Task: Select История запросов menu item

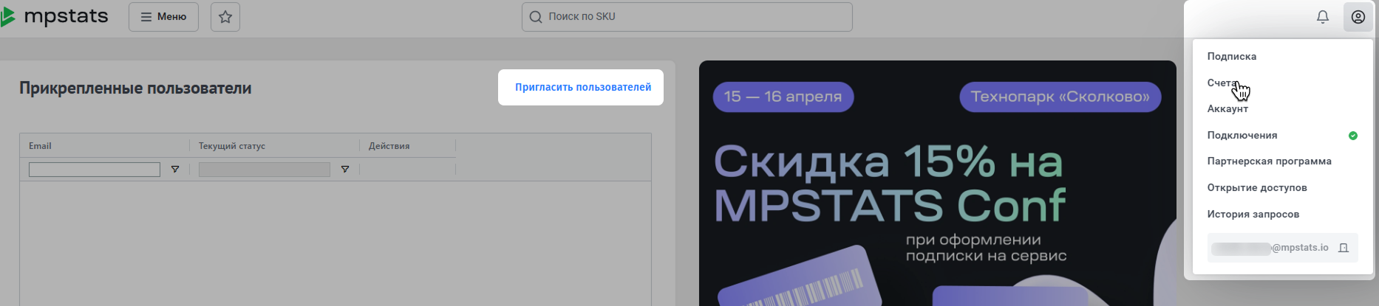Action: tap(1253, 214)
